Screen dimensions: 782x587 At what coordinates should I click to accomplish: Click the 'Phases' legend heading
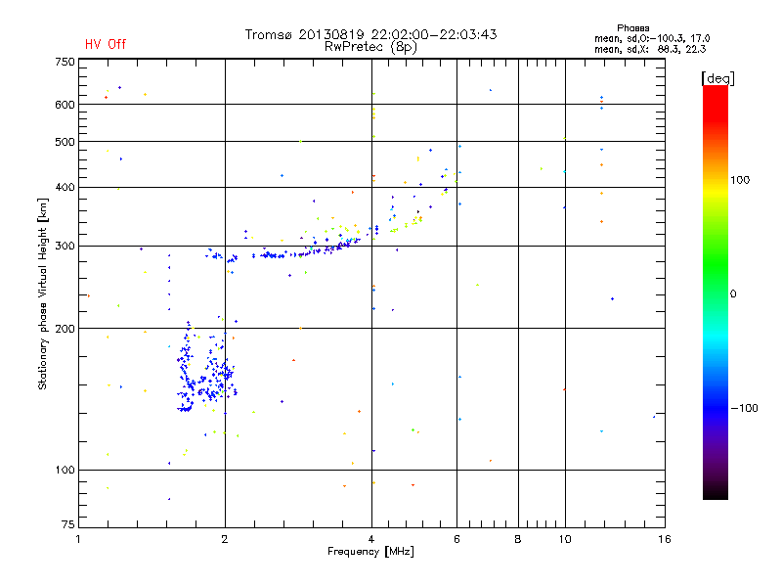click(x=632, y=28)
